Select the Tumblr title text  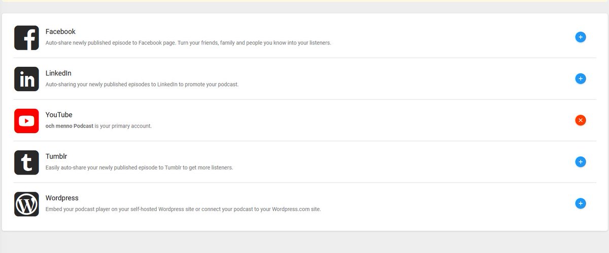point(56,156)
